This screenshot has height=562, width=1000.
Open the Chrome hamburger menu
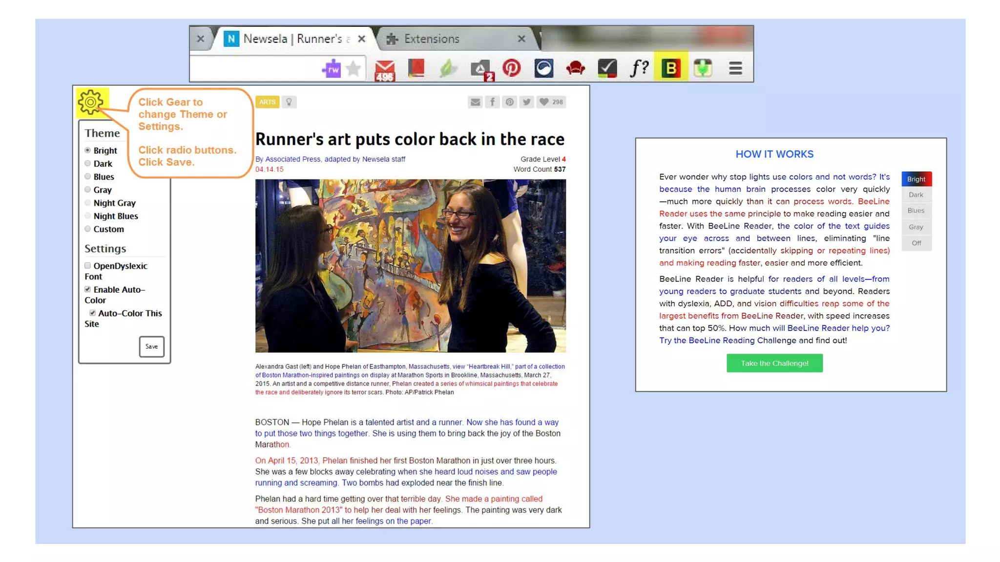[735, 68]
